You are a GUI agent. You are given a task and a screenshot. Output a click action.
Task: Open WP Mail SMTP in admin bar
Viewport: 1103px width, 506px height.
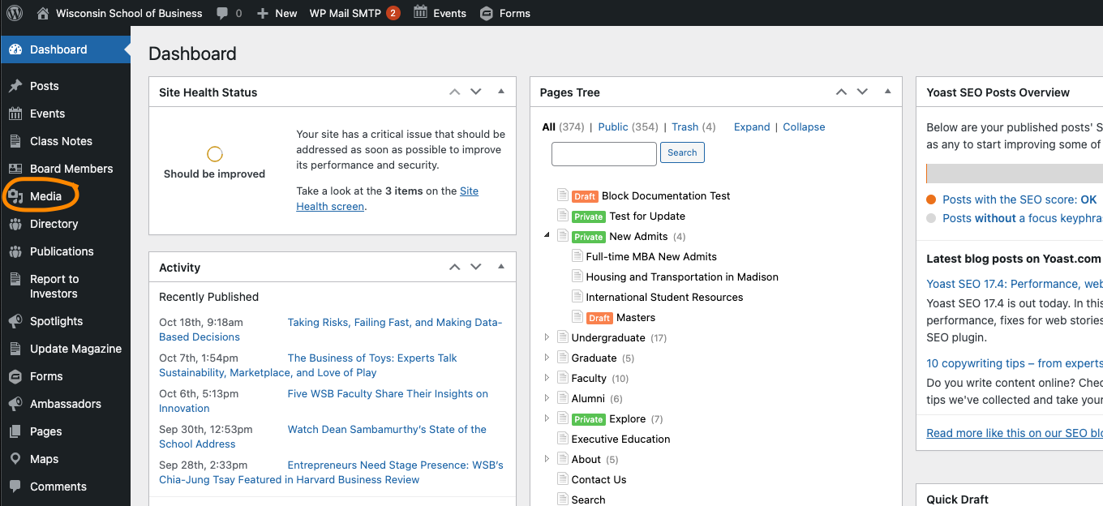click(x=345, y=13)
